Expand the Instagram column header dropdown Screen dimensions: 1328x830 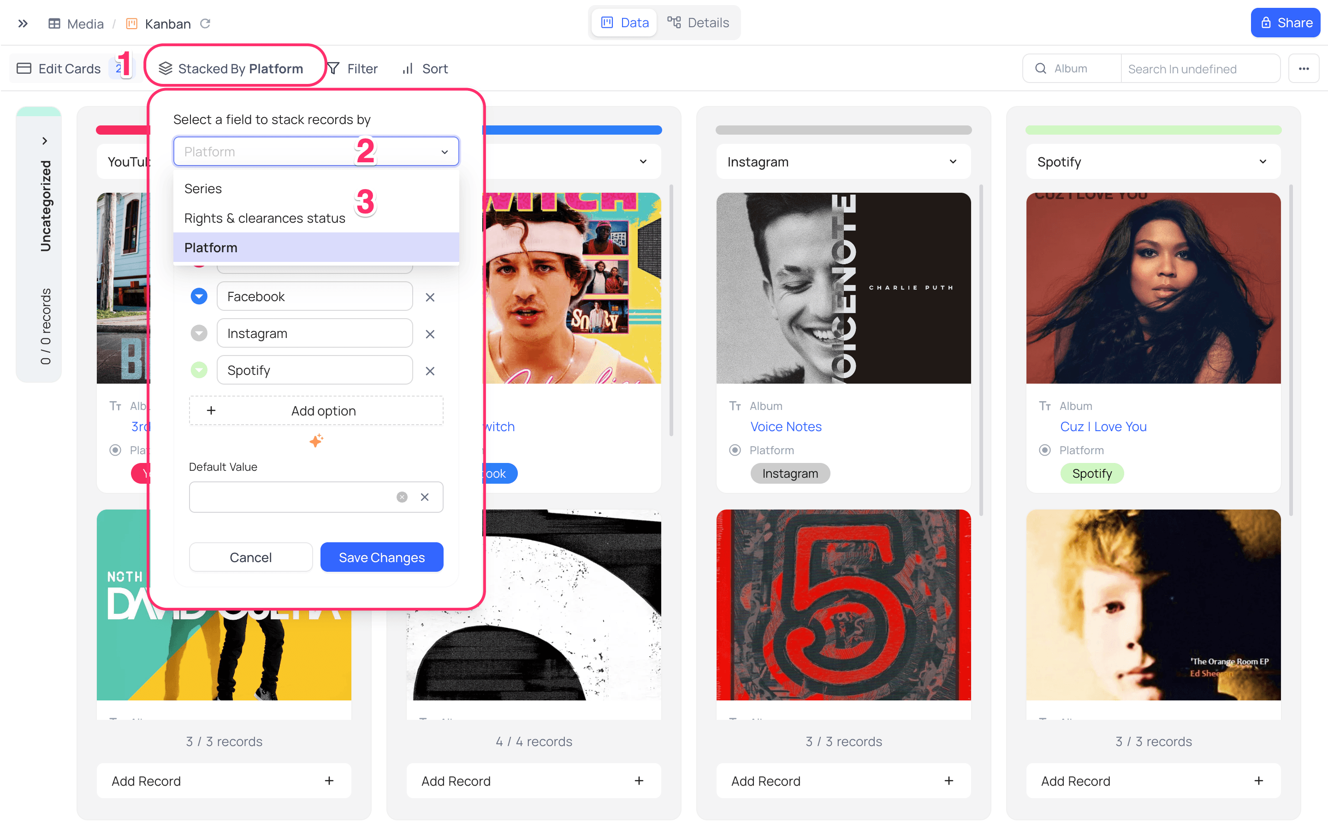[x=953, y=161]
